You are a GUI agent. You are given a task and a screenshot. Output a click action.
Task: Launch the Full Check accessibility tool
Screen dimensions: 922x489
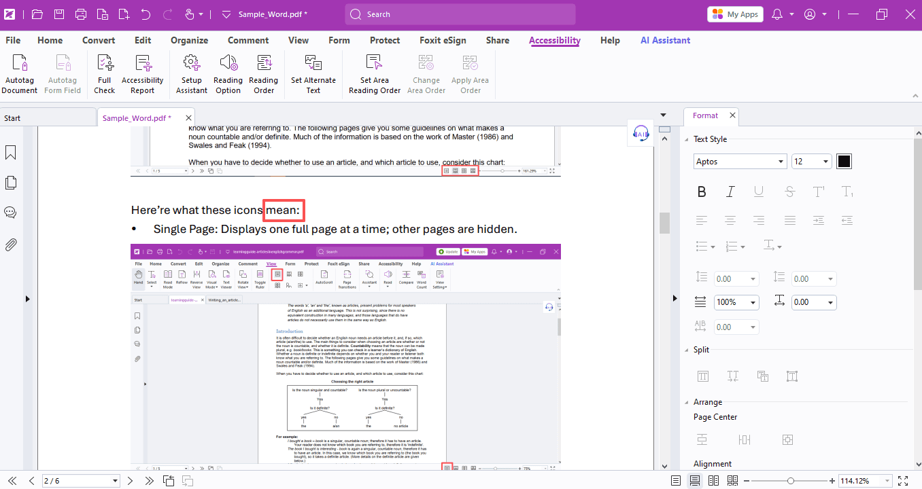(x=105, y=75)
